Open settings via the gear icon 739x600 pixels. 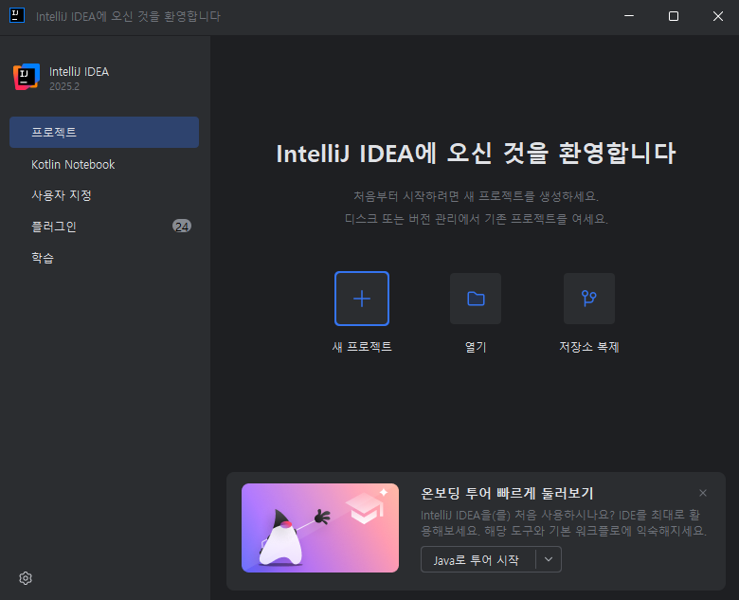tap(26, 578)
